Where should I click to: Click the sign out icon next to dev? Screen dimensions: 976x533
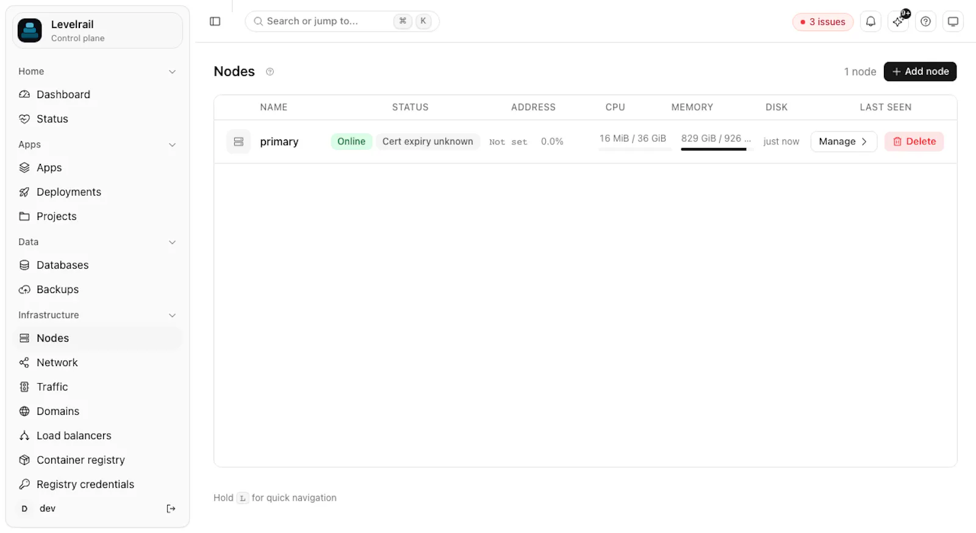pyautogui.click(x=171, y=509)
